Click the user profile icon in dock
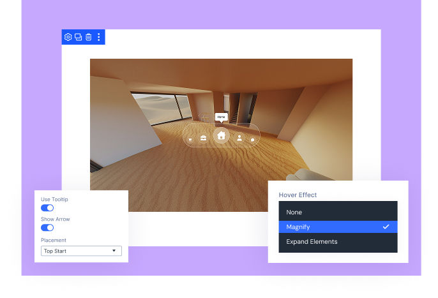Viewport: 438px width, 298px height. click(239, 138)
